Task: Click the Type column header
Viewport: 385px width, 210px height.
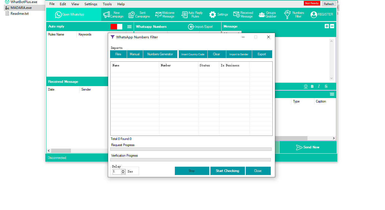Action: (x=303, y=101)
